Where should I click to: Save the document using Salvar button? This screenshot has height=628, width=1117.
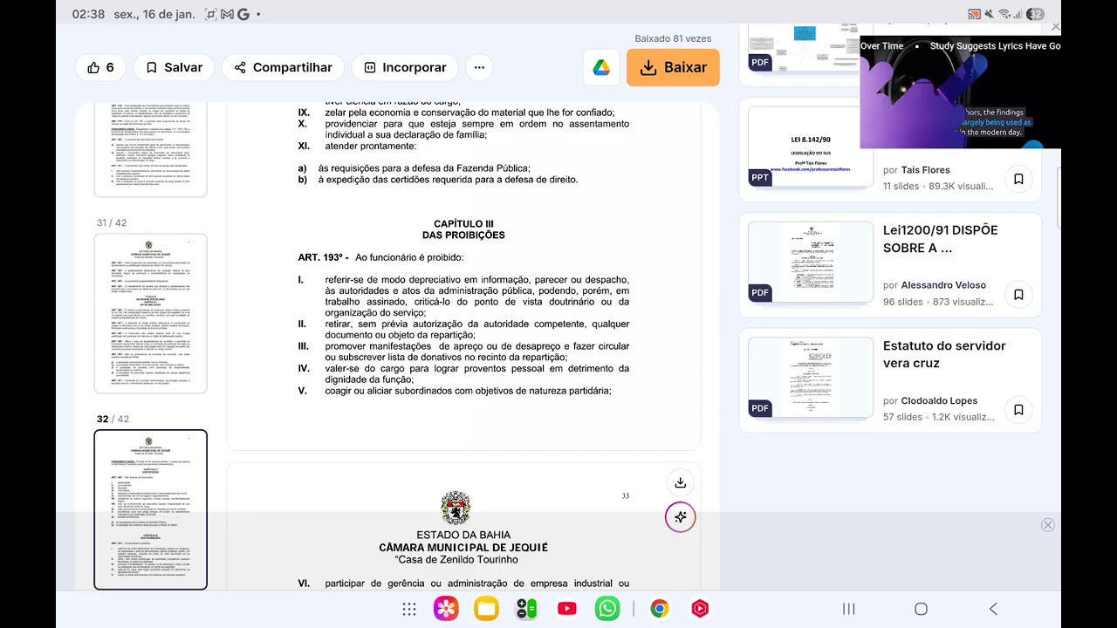point(175,67)
